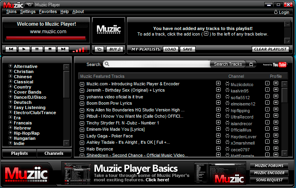296x188 pixels.
Task: Click the Play button
Action: pyautogui.click(x=24, y=49)
